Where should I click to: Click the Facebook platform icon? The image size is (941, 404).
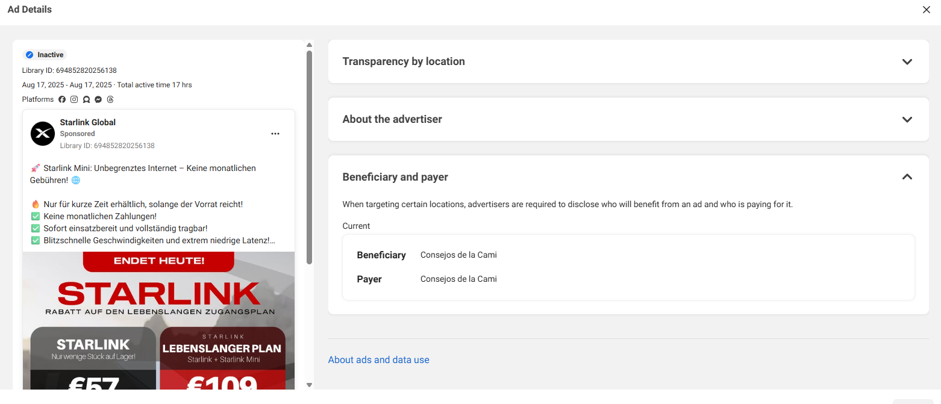(x=62, y=99)
